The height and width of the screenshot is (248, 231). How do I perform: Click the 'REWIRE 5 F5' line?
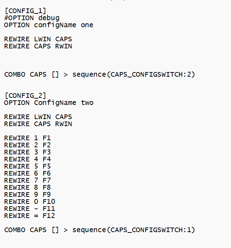pyautogui.click(x=27, y=166)
